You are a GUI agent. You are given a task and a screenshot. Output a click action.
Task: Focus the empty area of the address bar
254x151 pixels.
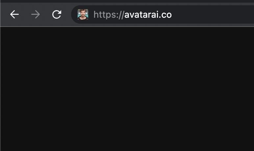(212, 14)
